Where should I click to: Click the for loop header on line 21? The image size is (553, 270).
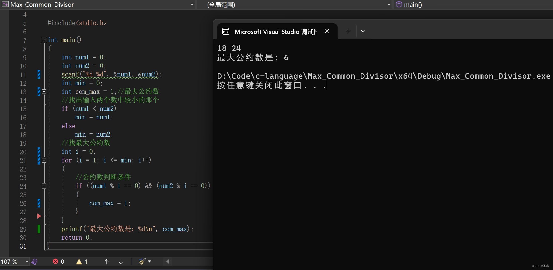tap(106, 160)
